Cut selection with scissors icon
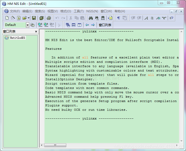The height and width of the screenshot is (151, 186). click(x=71, y=18)
